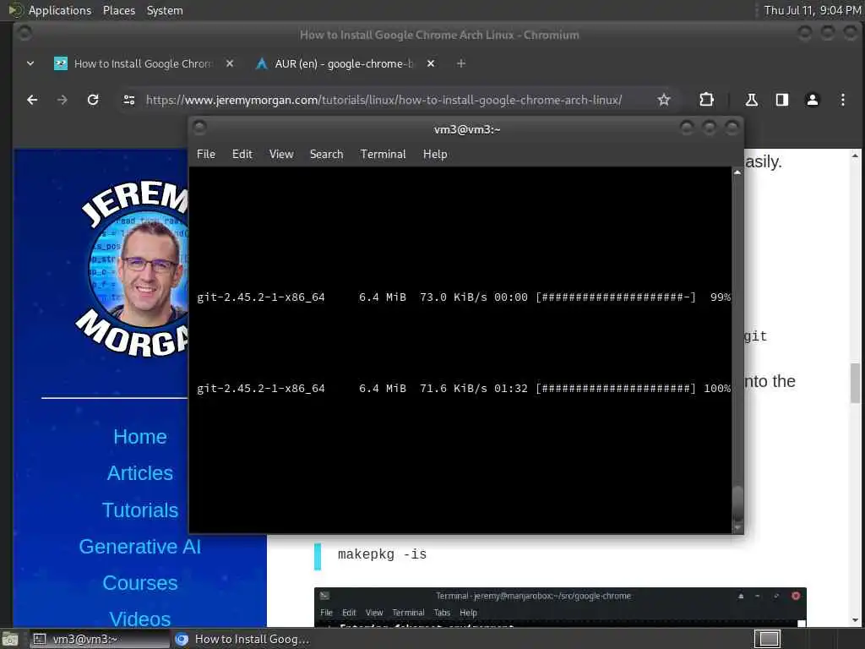This screenshot has width=865, height=649.
Task: Reload the page in Chromium
Action: click(93, 100)
